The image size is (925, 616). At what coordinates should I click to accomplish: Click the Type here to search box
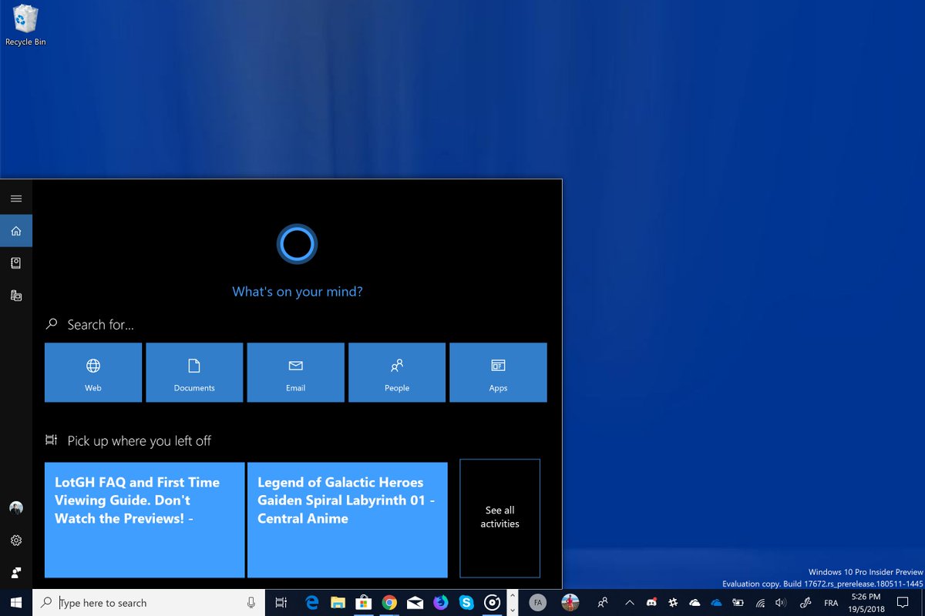[150, 603]
